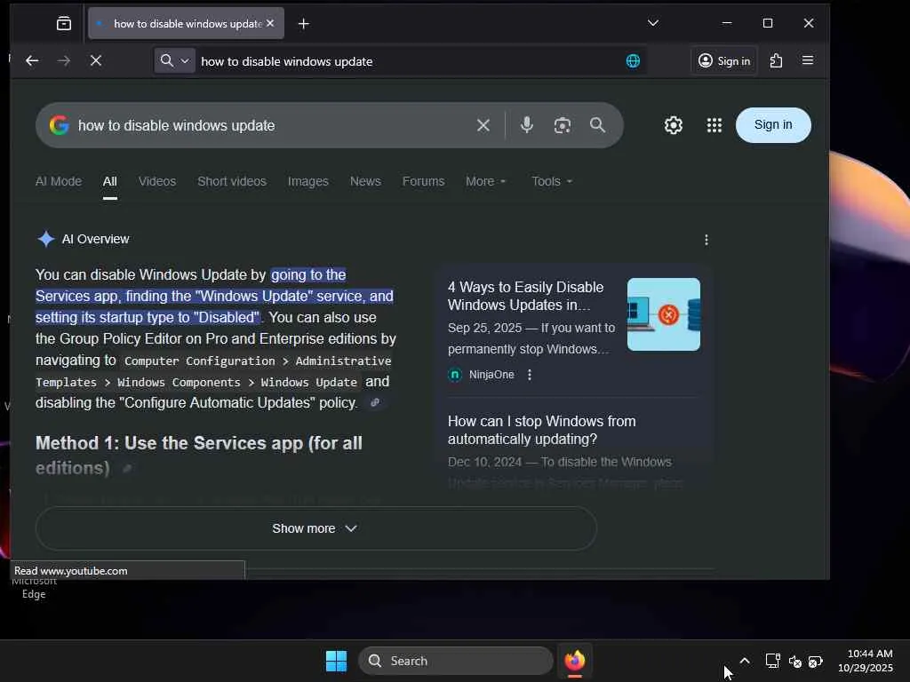Sign in to Firefox account
This screenshot has width=910, height=682.
click(723, 60)
